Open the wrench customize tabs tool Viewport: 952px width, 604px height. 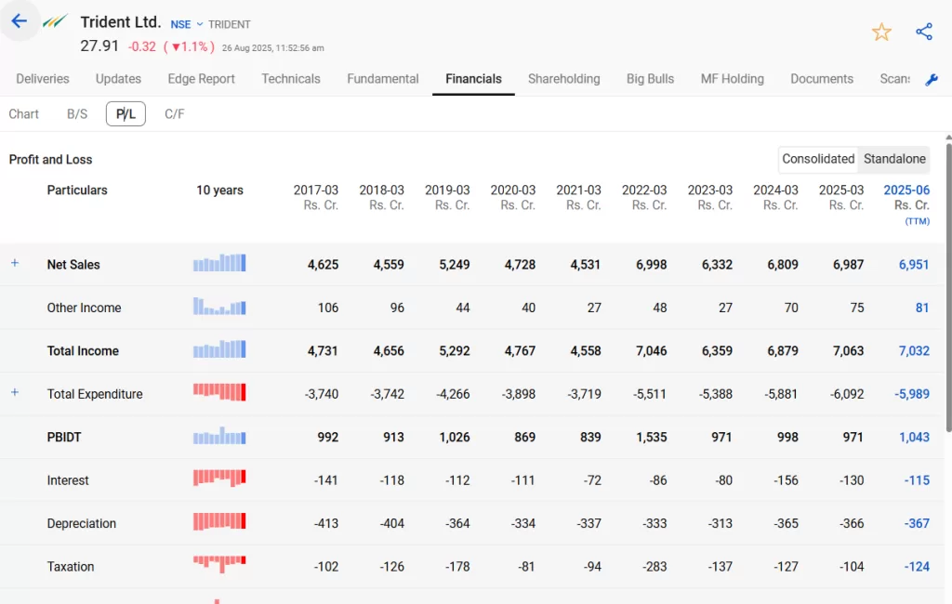click(x=932, y=80)
